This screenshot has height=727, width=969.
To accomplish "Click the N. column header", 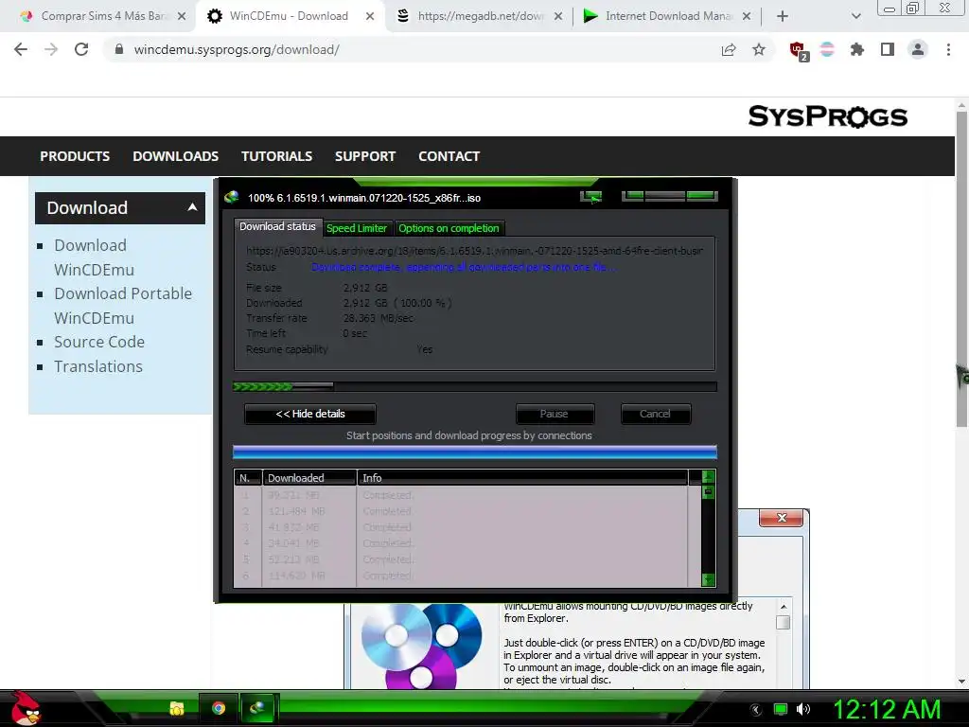I will tap(248, 478).
